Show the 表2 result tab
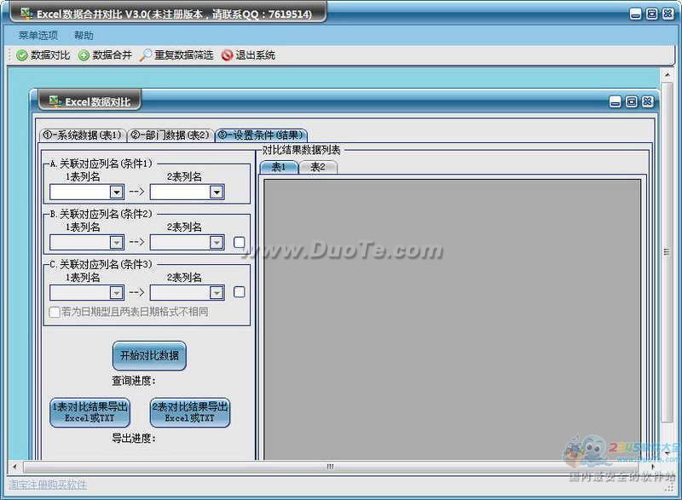Viewport: 682px width, 500px height. 318,167
